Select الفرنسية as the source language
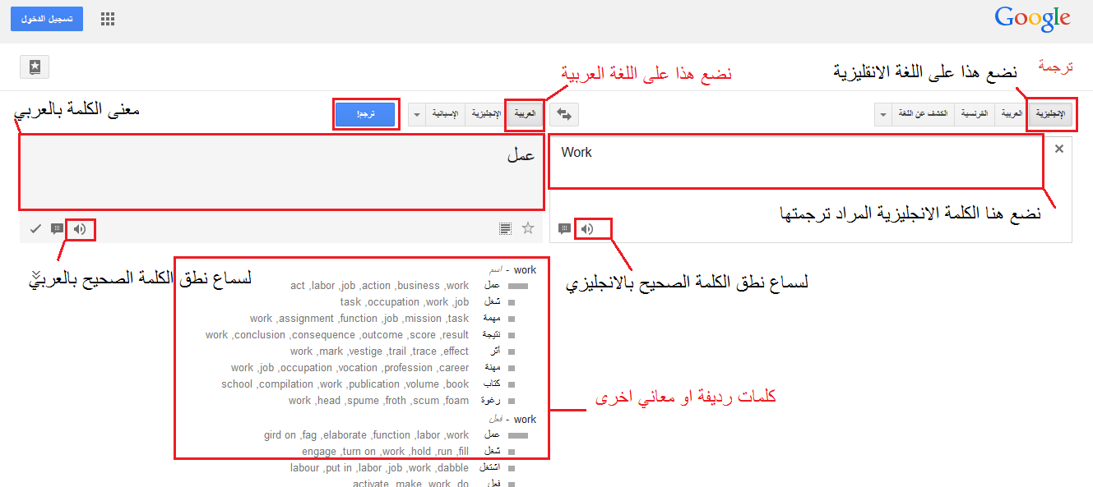 pyautogui.click(x=975, y=114)
